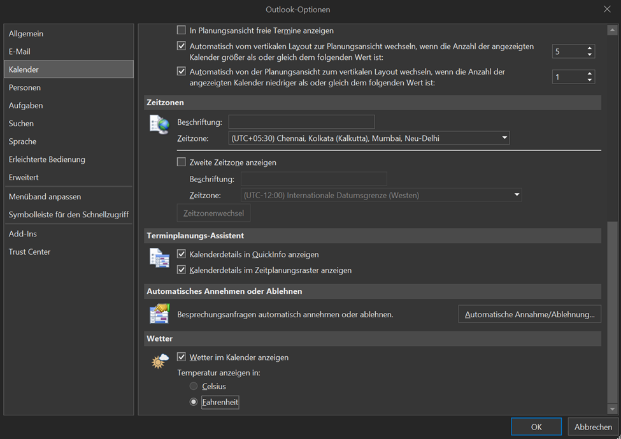Open Menüband anpassen settings page
The height and width of the screenshot is (439, 621).
[x=45, y=197]
